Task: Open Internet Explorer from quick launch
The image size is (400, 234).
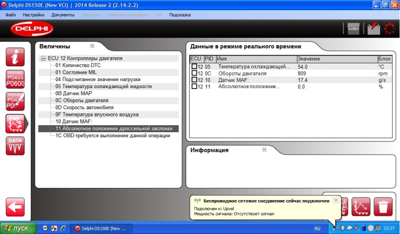Action: click(63, 228)
